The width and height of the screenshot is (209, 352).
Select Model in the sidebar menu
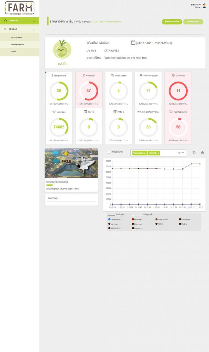[13, 52]
